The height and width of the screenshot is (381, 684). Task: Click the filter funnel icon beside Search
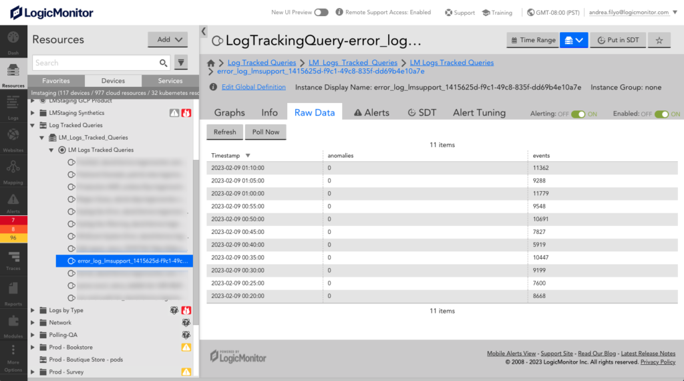click(181, 63)
